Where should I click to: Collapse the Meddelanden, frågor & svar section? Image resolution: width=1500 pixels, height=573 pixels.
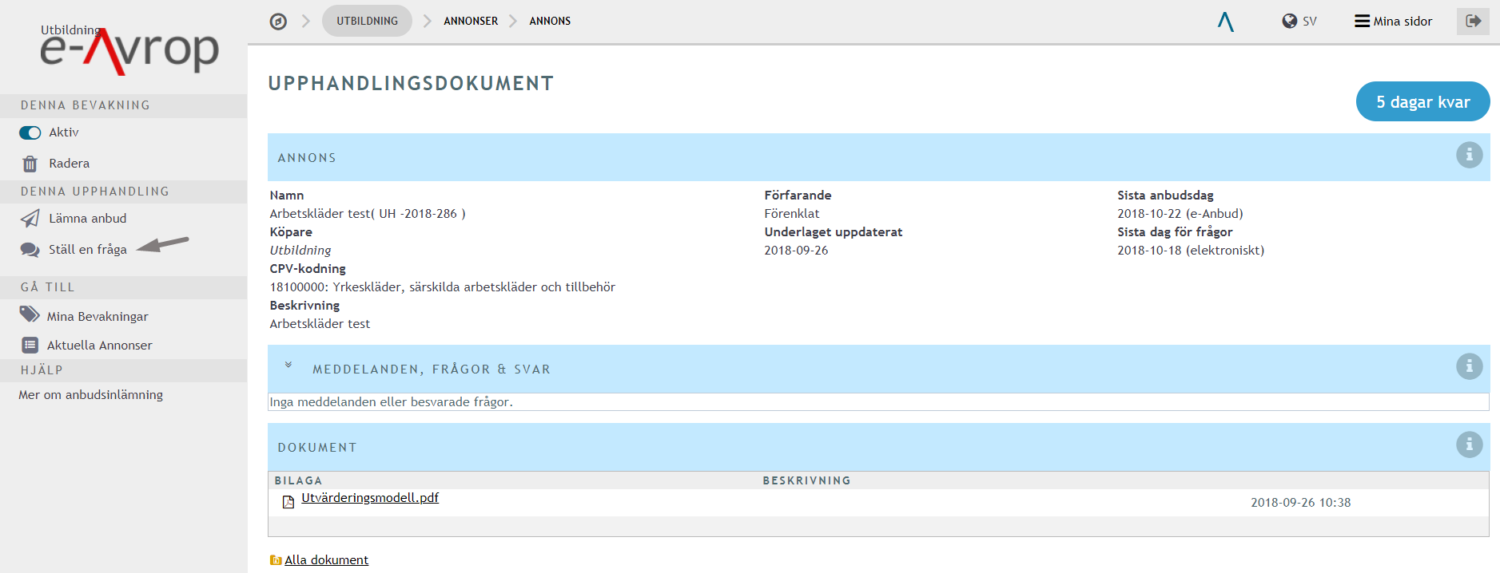[x=288, y=366]
